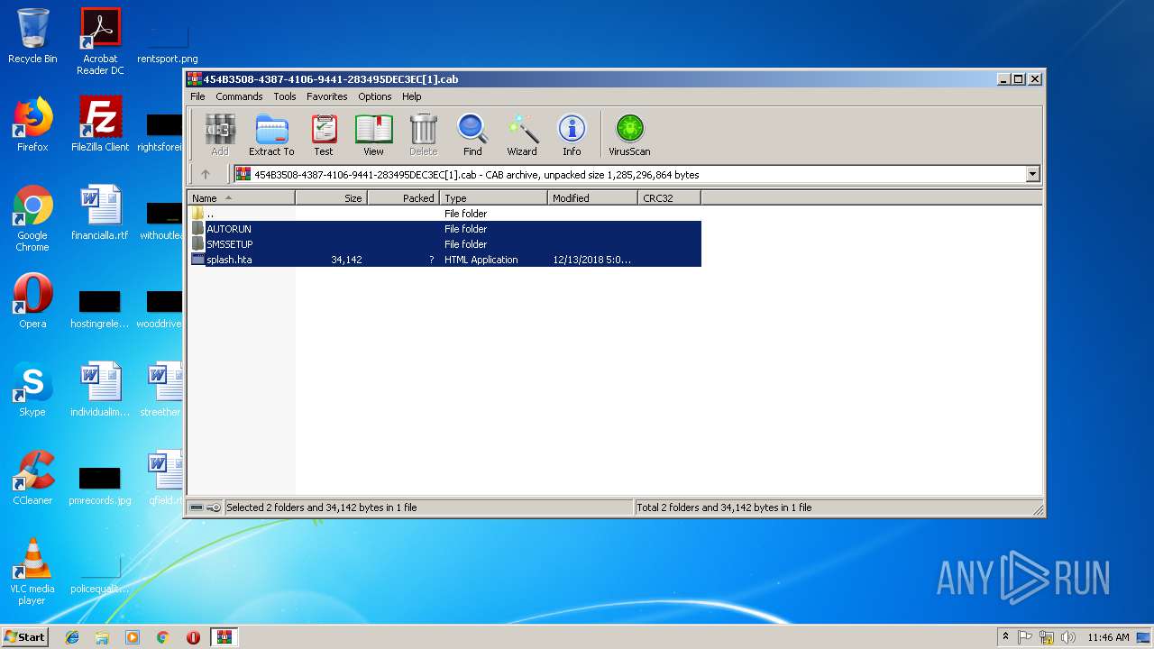Image resolution: width=1154 pixels, height=649 pixels.
Task: Open Chrome from the taskbar
Action: click(x=162, y=637)
